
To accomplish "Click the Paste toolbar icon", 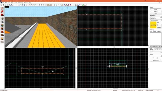I will click(43, 5).
